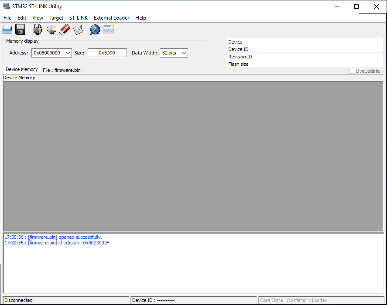The width and height of the screenshot is (387, 305).
Task: Click the Size input field
Action: coord(107,53)
